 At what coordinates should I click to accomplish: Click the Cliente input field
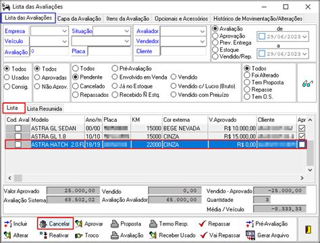[183, 51]
